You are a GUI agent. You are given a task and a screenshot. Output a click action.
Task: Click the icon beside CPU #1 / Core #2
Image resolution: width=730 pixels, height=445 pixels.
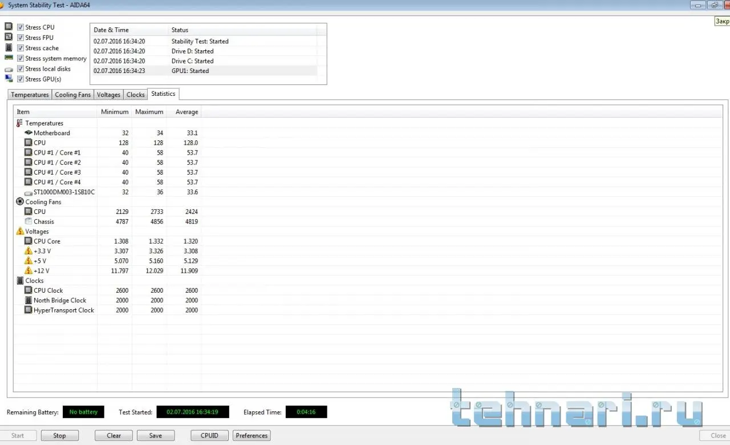pos(29,163)
